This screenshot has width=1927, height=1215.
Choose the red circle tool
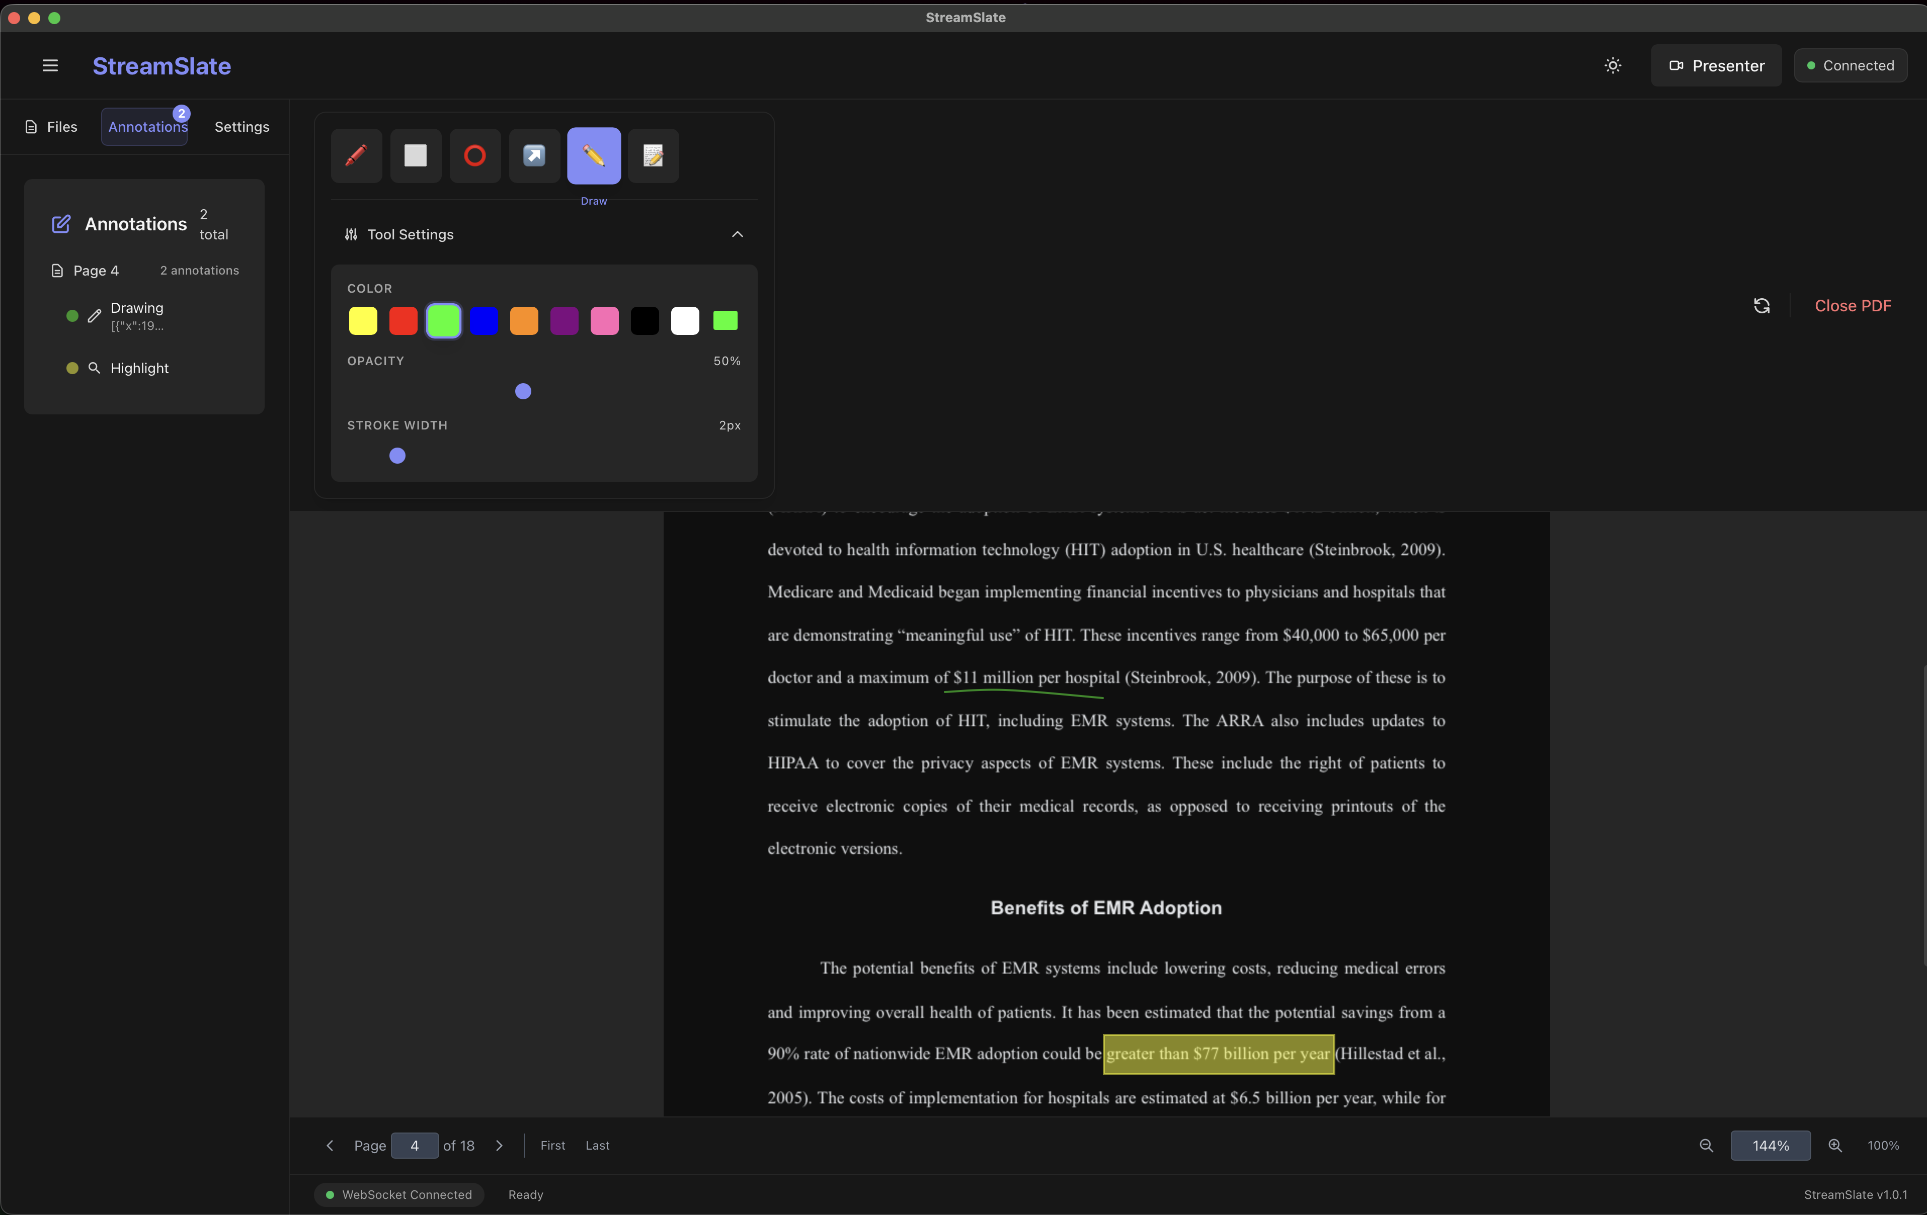click(x=474, y=155)
